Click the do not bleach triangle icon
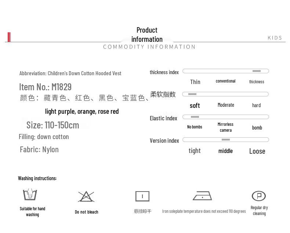 86,197
